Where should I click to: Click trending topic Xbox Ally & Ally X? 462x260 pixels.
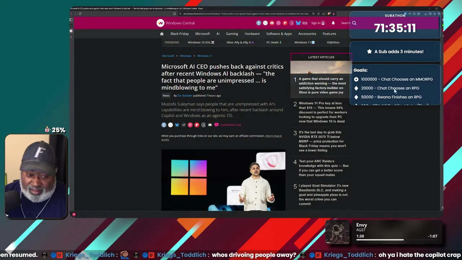coord(240,42)
